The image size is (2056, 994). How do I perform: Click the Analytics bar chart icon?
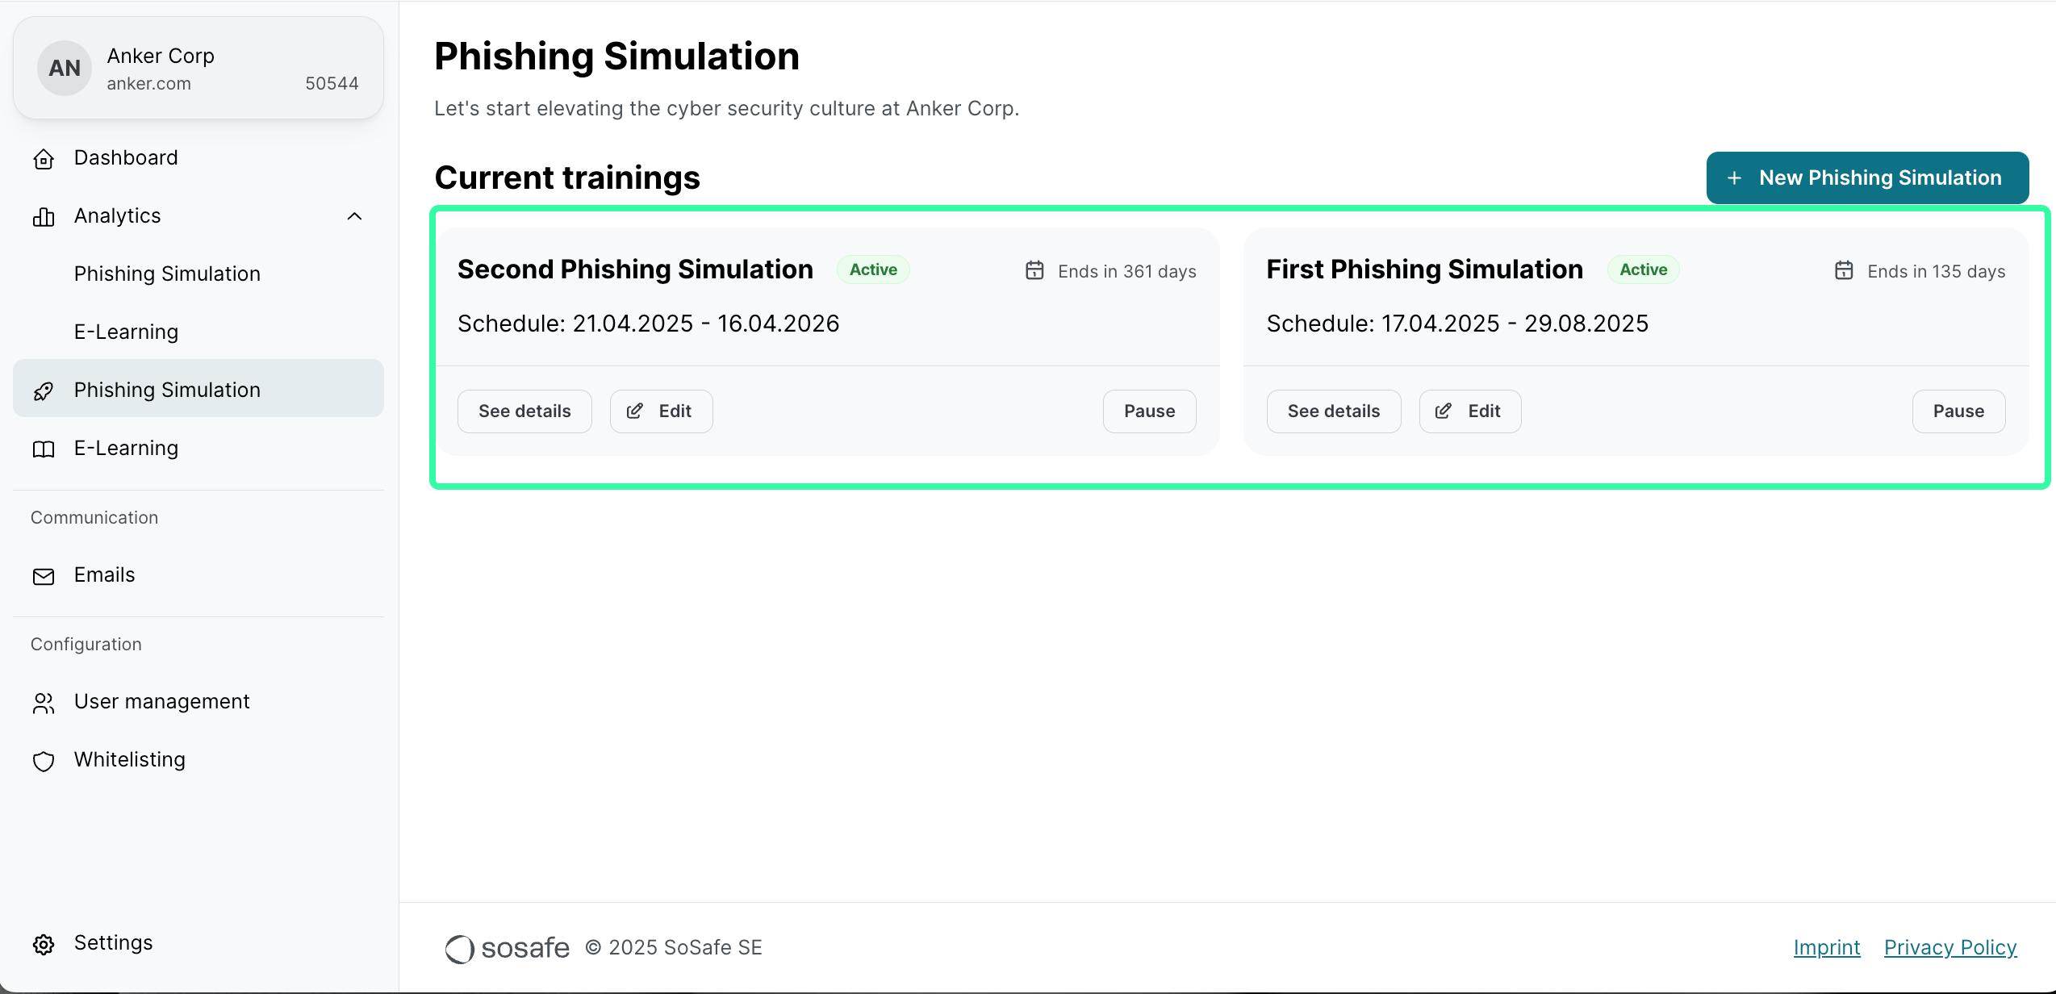click(x=44, y=217)
